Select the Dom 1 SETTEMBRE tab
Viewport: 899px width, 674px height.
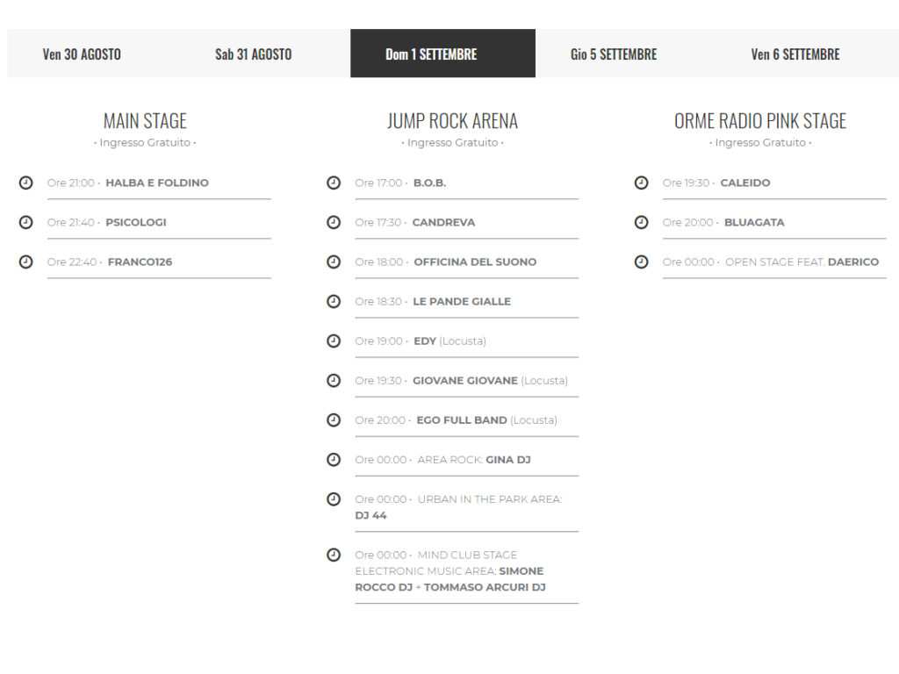(431, 54)
